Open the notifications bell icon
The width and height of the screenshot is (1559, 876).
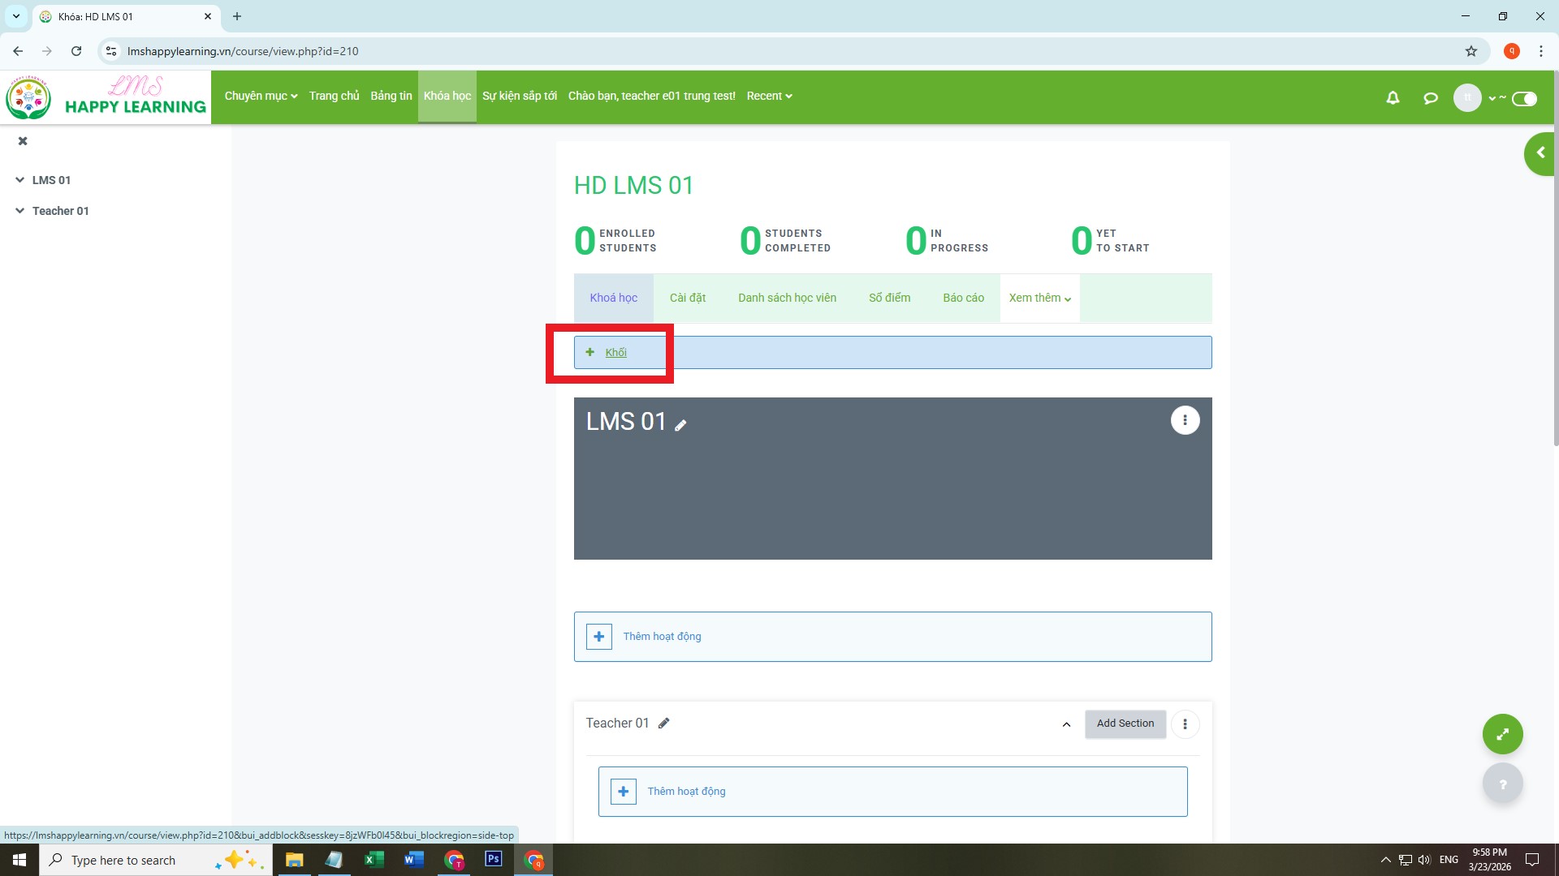click(1393, 98)
